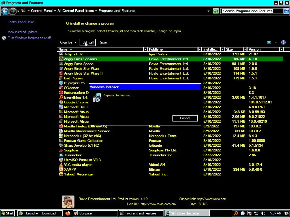290x217 pixels.
Task: Click the Repair button
Action: [x=103, y=42]
